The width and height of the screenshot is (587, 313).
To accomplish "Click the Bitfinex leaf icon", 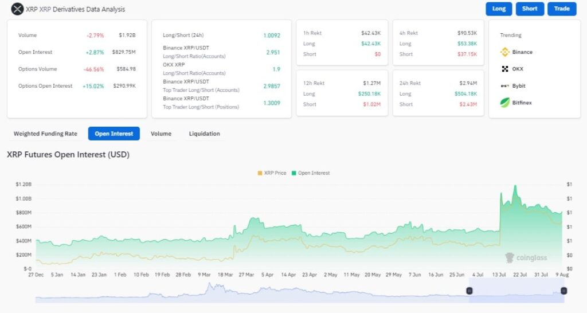I will (x=505, y=103).
